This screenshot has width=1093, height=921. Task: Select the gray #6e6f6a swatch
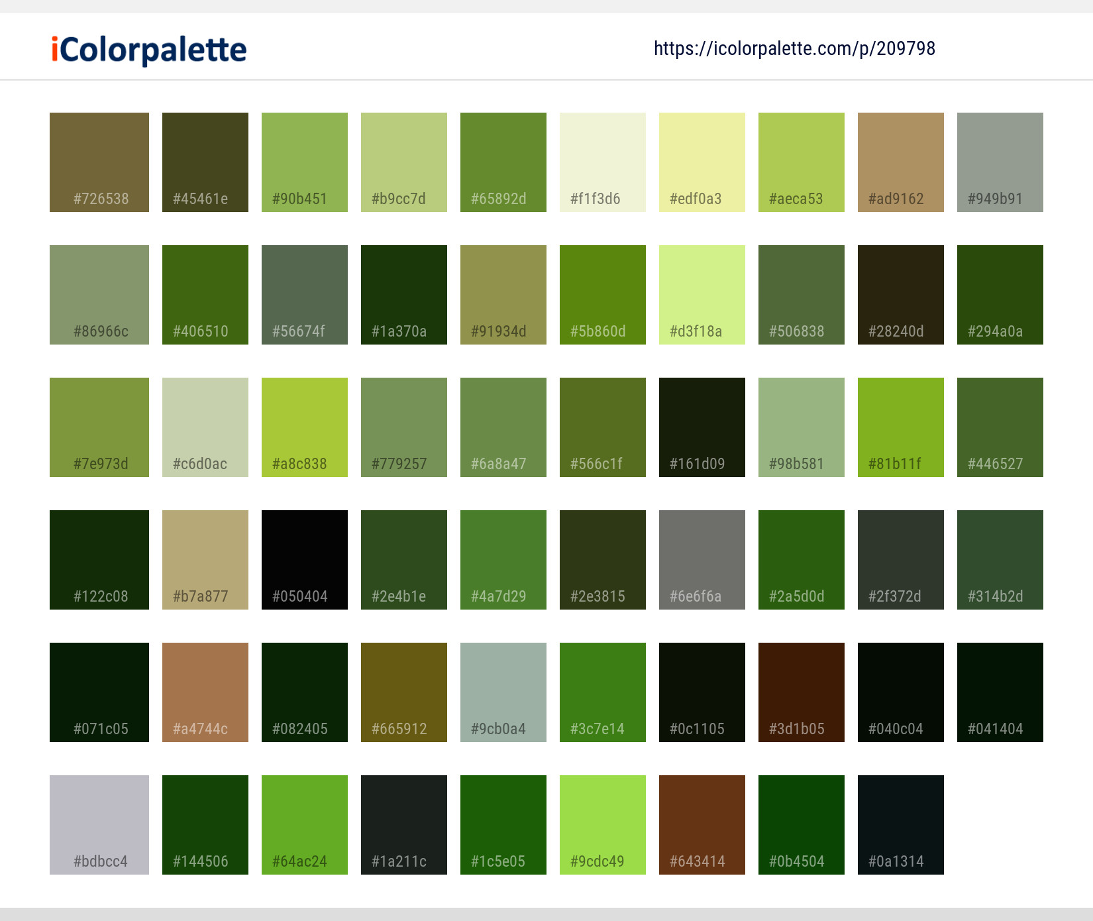coord(702,560)
